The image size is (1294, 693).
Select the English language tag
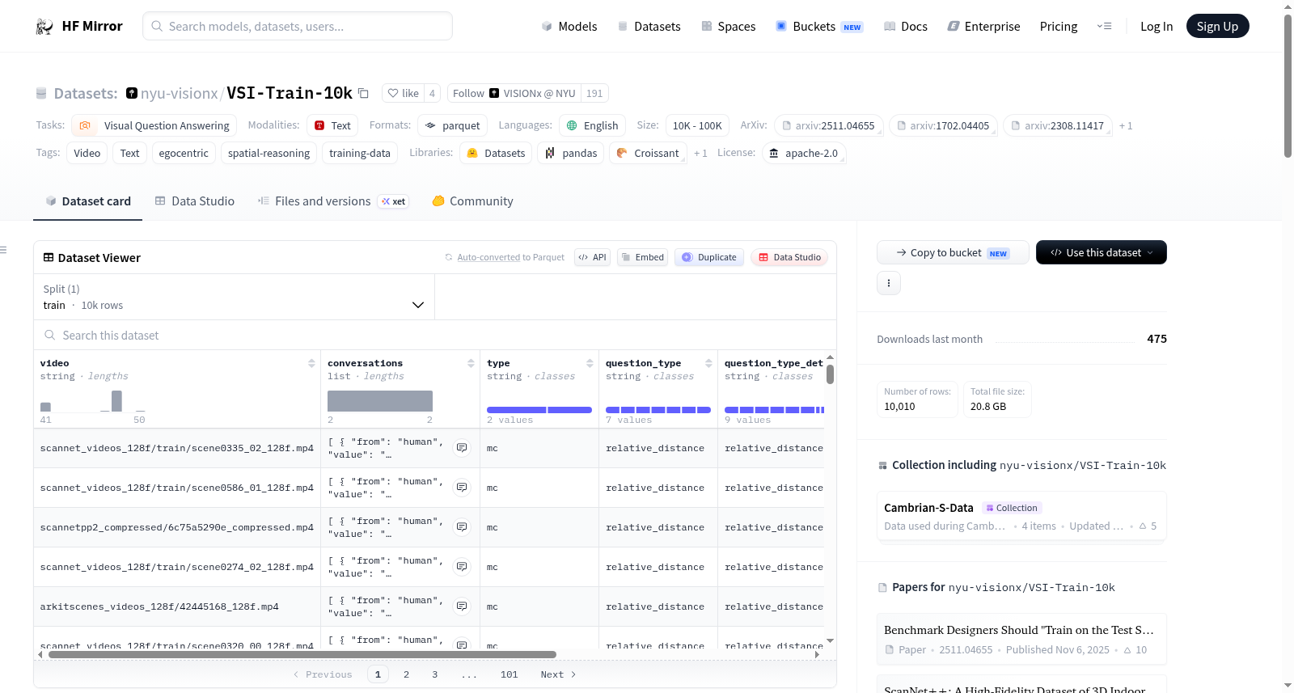coord(593,125)
